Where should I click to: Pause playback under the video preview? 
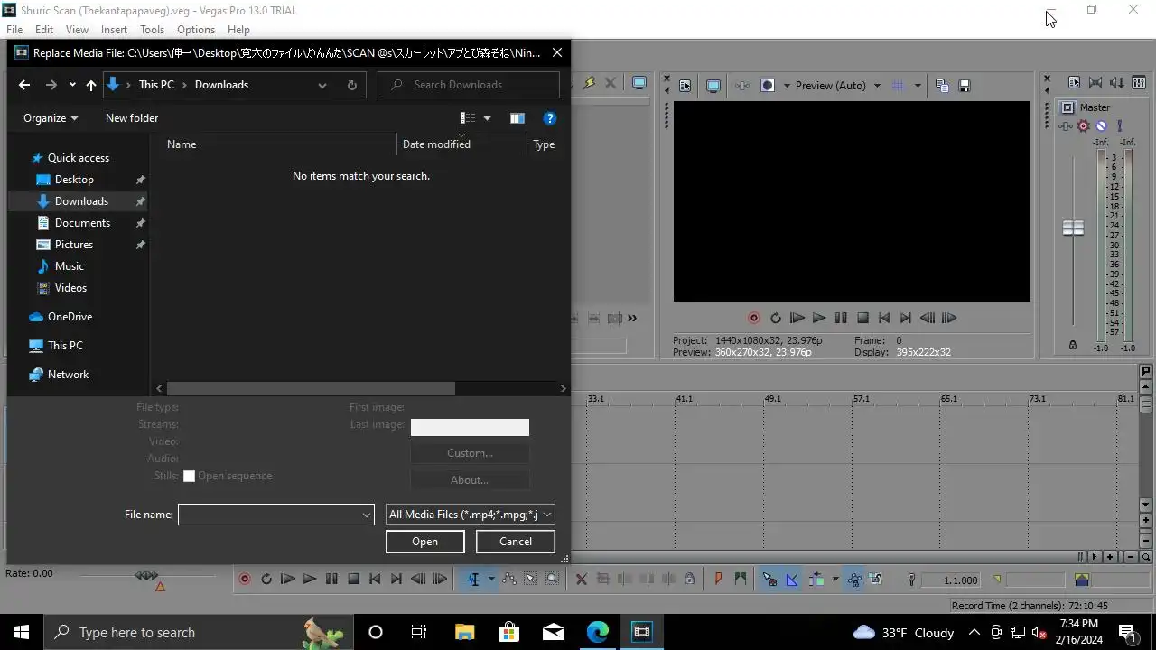[x=841, y=318]
